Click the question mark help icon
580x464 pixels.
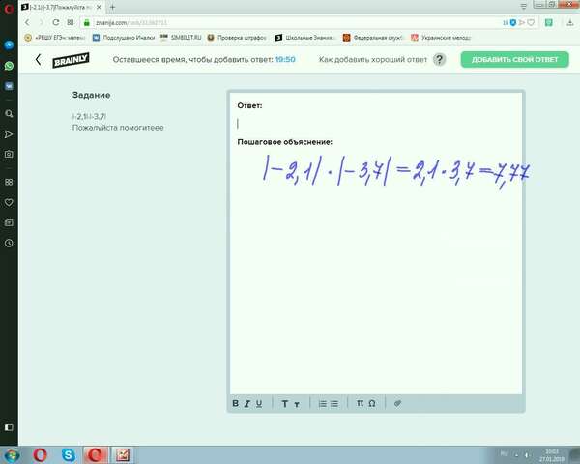(439, 60)
